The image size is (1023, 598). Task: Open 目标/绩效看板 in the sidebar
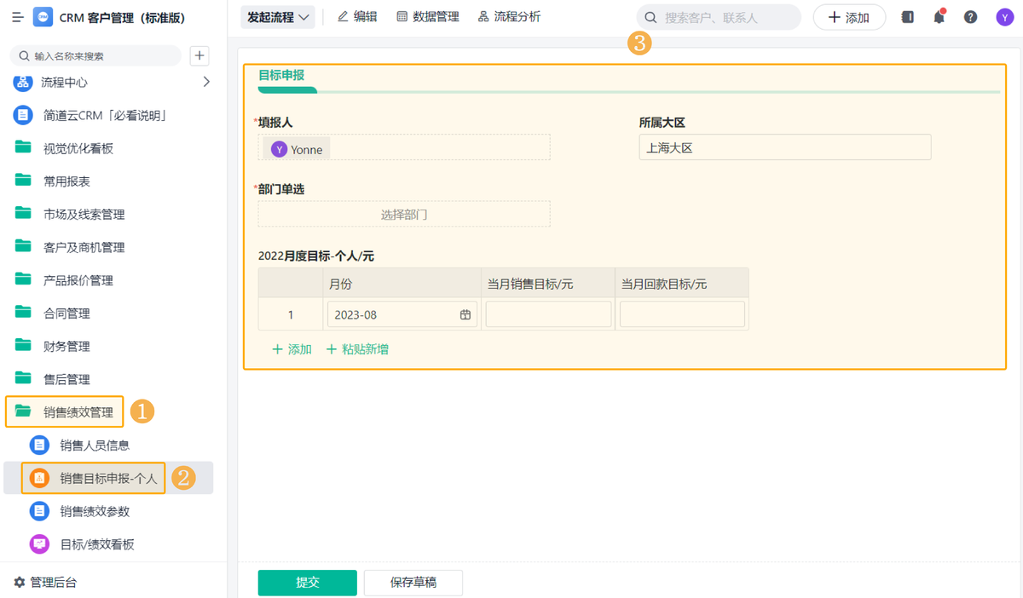(x=96, y=544)
